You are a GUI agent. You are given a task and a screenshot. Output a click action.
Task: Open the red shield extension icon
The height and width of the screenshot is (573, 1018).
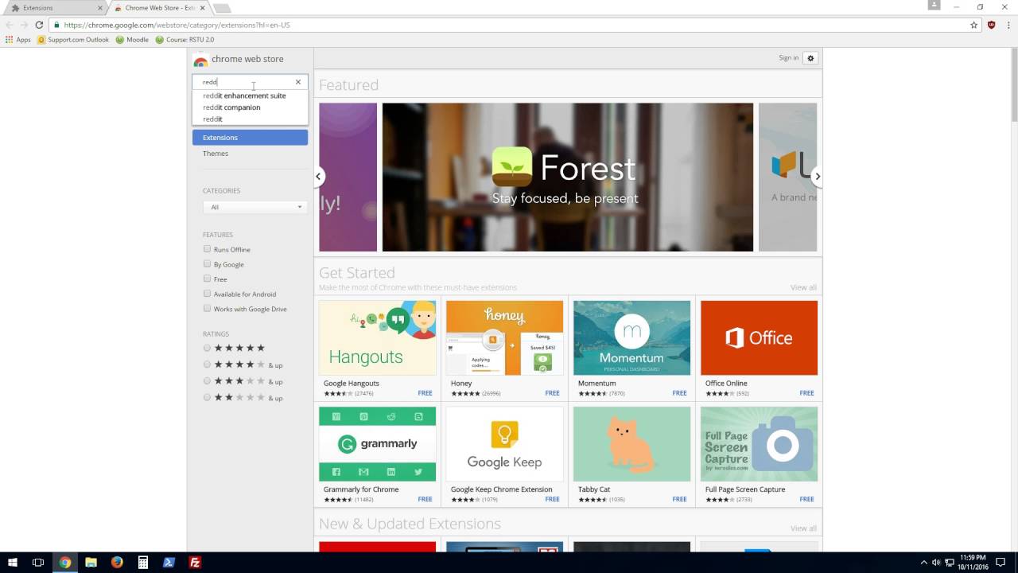click(991, 25)
